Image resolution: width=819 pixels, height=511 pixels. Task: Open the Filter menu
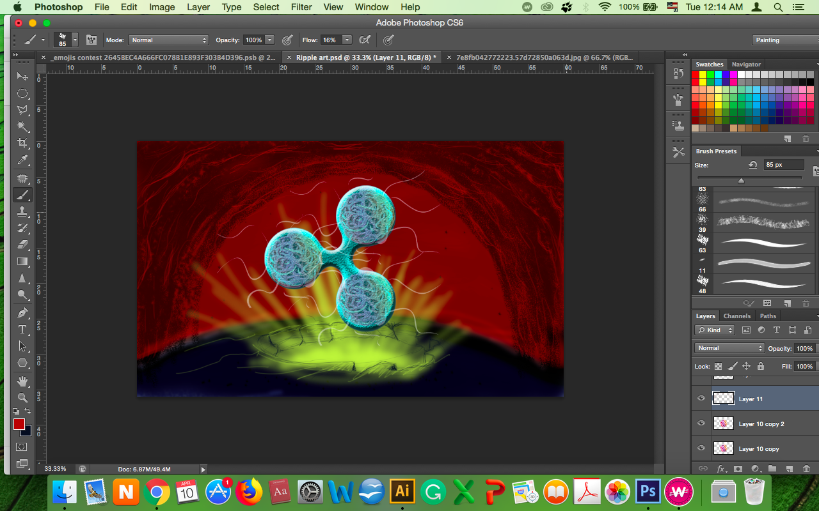[301, 7]
